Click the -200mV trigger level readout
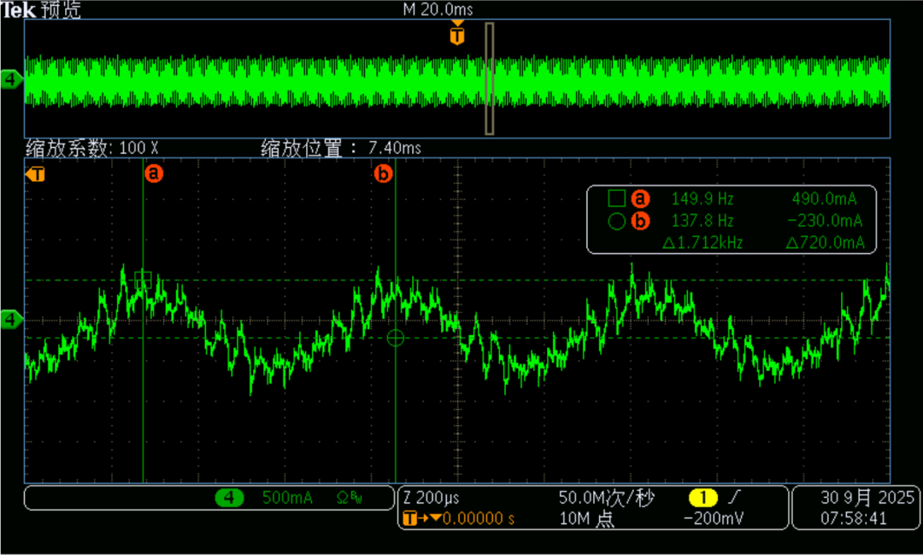Viewport: 923px width, 555px height. (x=714, y=518)
